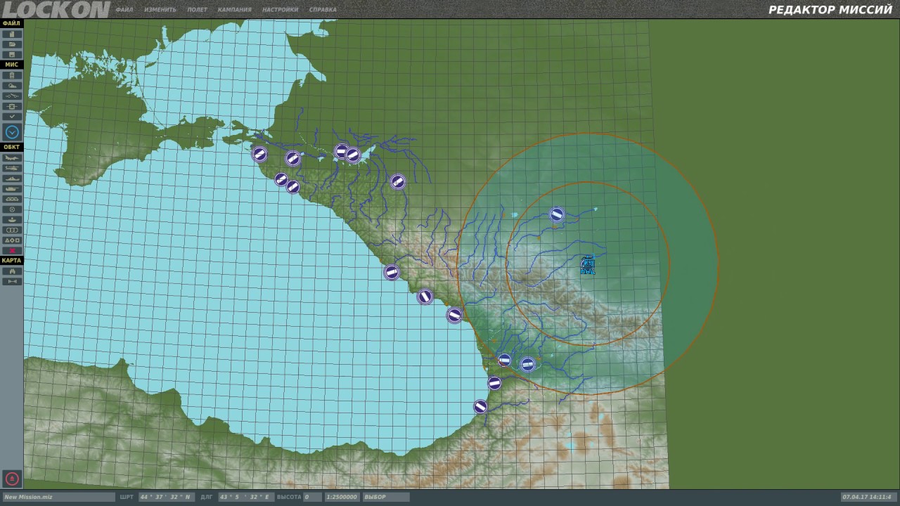Select the boat-shaped icon under ОБКТ
900x506 pixels.
click(x=12, y=220)
